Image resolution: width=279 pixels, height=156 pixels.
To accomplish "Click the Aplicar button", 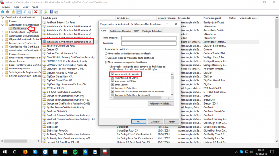I will pyautogui.click(x=171, y=122).
